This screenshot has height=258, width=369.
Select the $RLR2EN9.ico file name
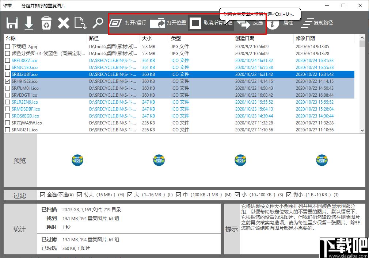pos(25,102)
